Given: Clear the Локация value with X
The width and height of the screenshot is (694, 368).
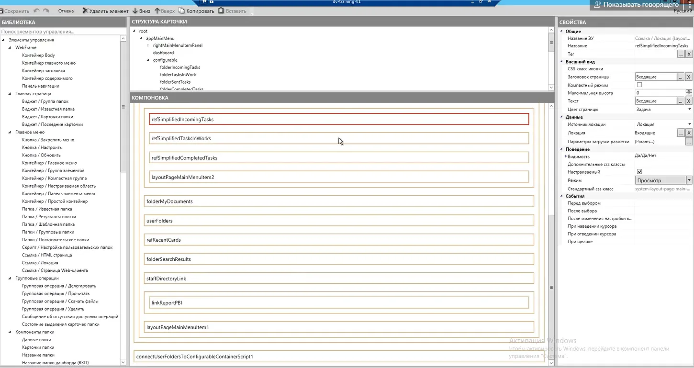Looking at the screenshot, I should [x=689, y=133].
